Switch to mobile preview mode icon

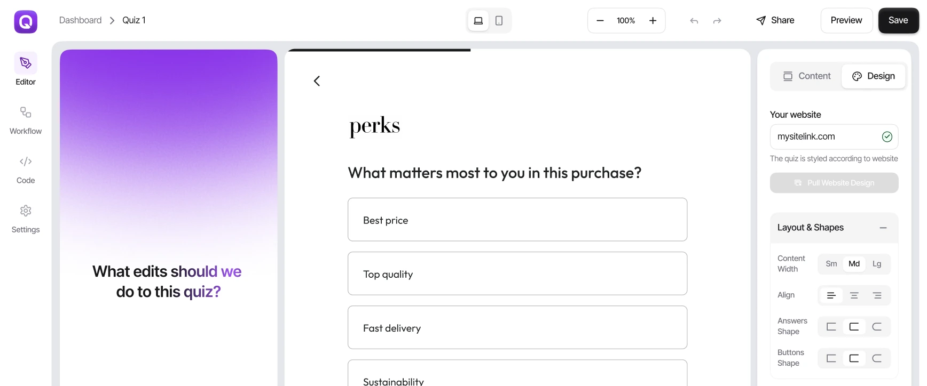coord(499,21)
